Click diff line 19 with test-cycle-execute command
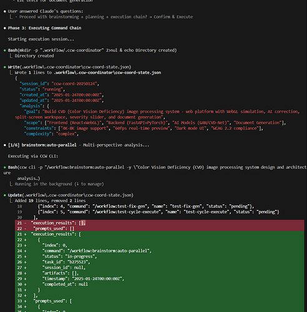Screen dimensions: 307x312 (x=148, y=212)
